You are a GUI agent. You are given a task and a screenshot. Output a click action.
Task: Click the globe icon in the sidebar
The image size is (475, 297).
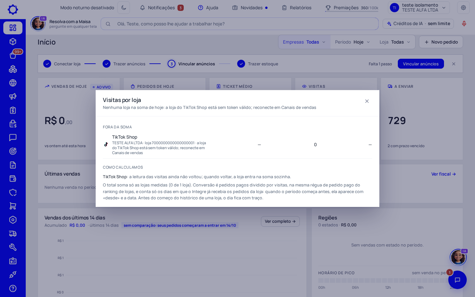tap(13, 83)
